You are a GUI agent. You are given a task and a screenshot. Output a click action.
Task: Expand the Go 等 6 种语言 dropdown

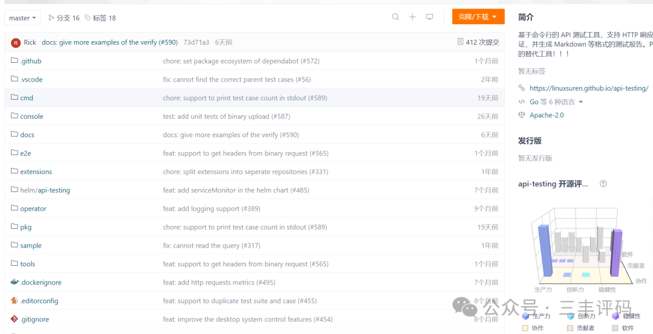pos(556,102)
